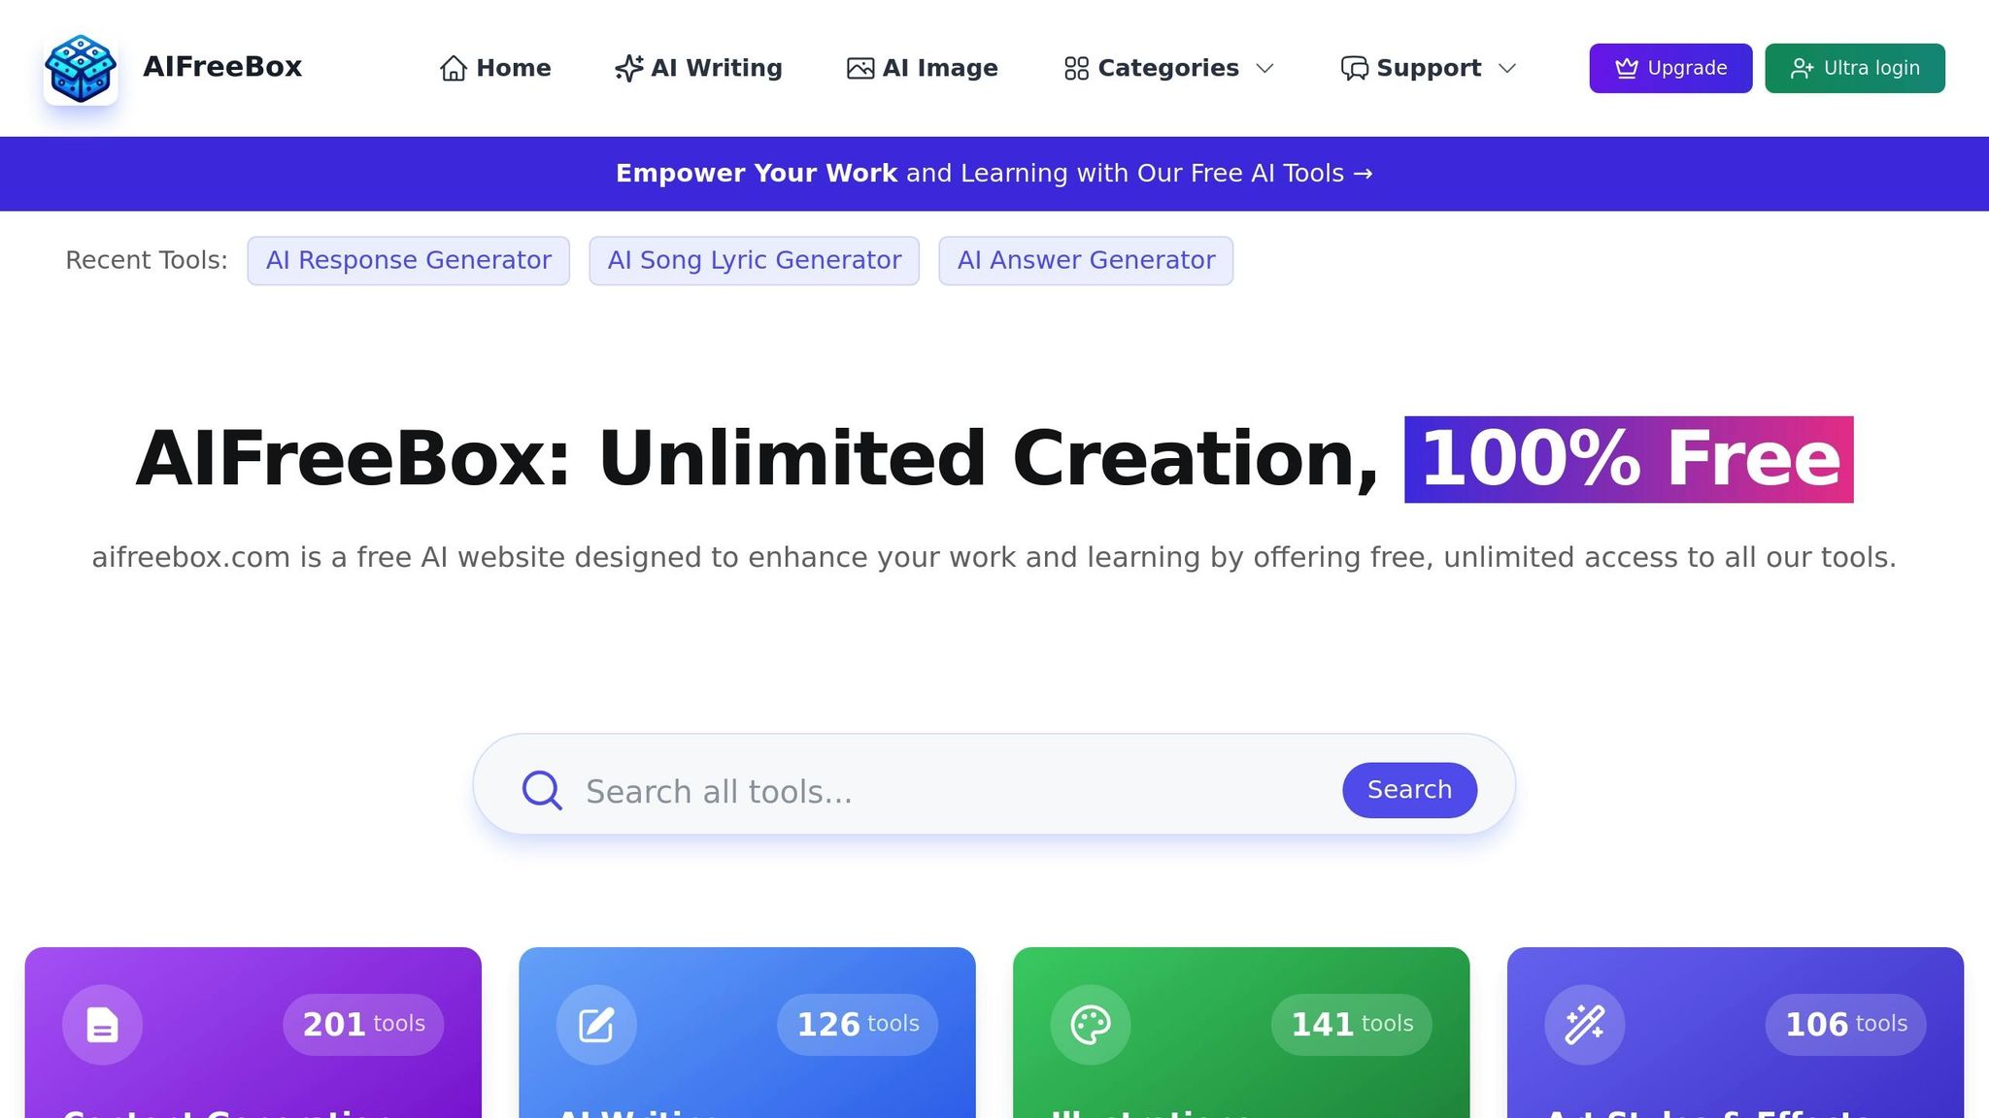Open the Categories menu
1989x1118 pixels.
(1168, 68)
